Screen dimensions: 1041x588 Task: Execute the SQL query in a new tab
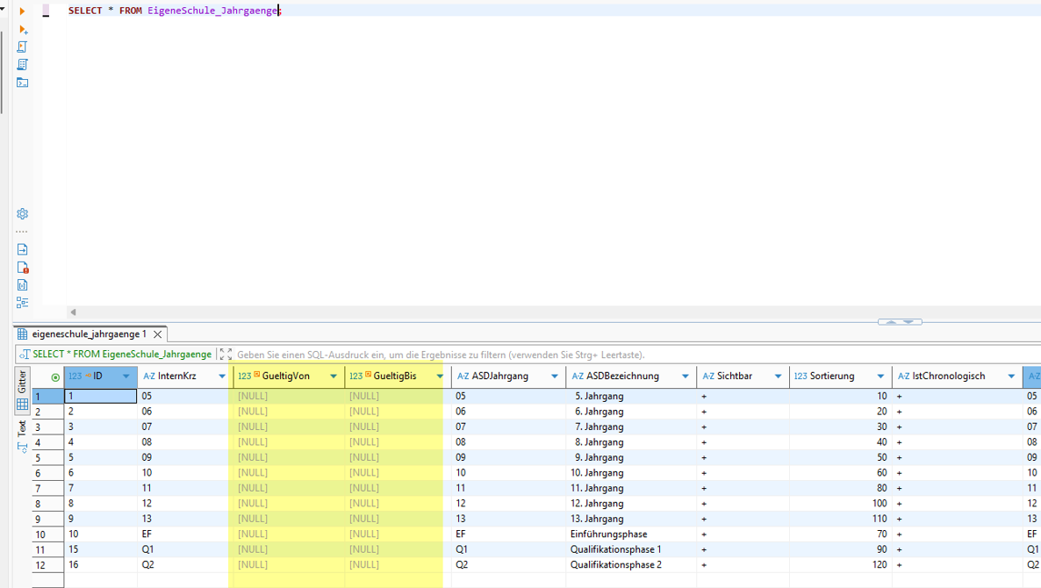pyautogui.click(x=23, y=30)
